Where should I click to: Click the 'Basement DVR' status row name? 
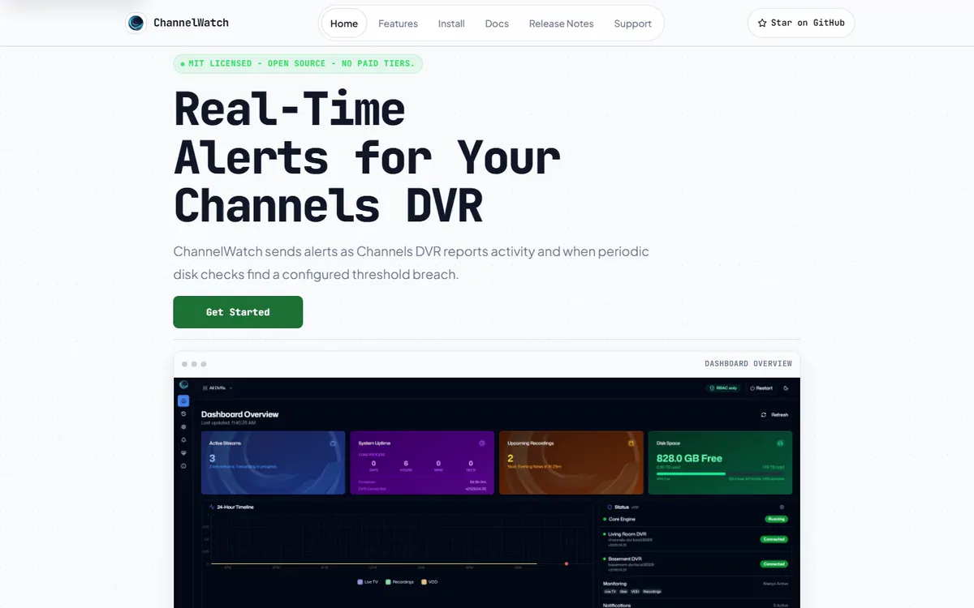pyautogui.click(x=625, y=559)
